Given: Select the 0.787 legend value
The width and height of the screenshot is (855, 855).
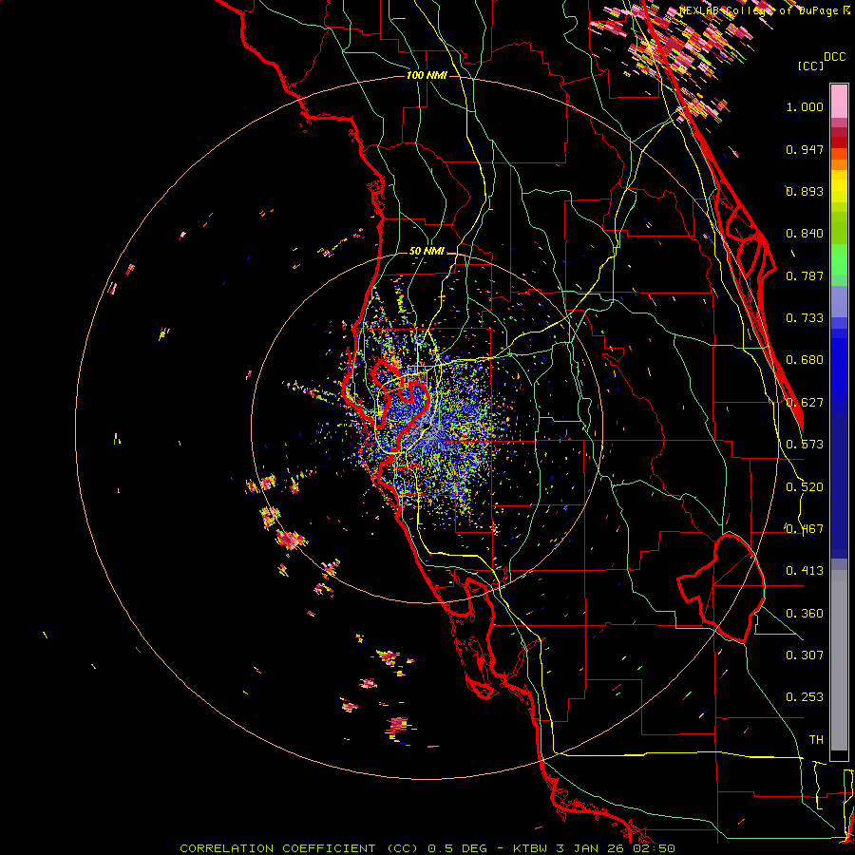Looking at the screenshot, I should [x=805, y=275].
